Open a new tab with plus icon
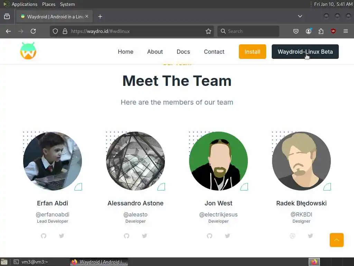The image size is (354, 266). (x=100, y=17)
